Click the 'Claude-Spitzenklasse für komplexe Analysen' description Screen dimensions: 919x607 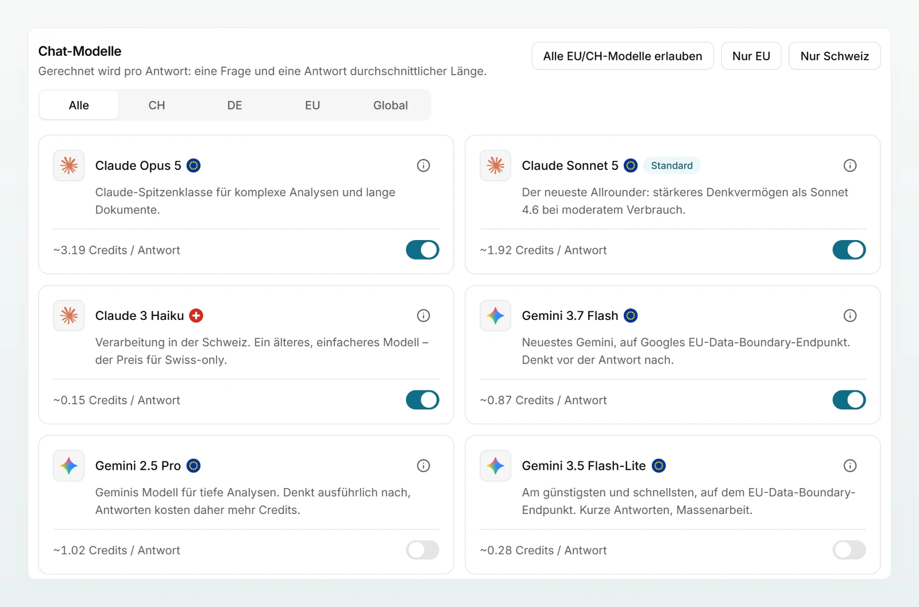(245, 201)
